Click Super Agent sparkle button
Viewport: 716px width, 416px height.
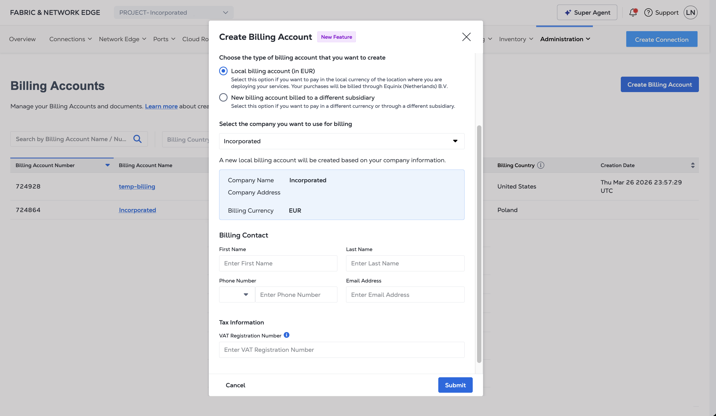tap(587, 12)
